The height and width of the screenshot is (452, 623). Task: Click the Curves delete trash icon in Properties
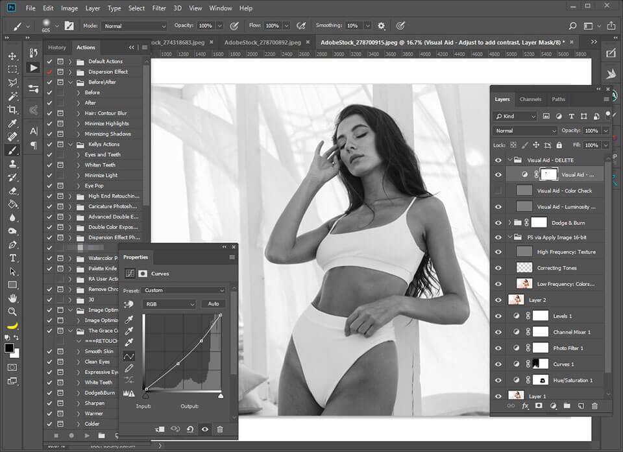point(220,429)
